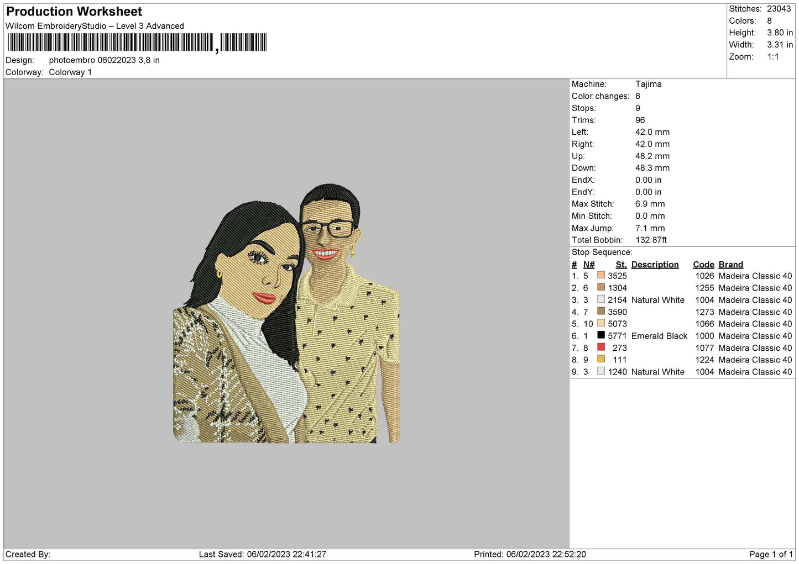Click the Total Bobbin value 132.87ft
This screenshot has width=799, height=564.
[x=651, y=240]
